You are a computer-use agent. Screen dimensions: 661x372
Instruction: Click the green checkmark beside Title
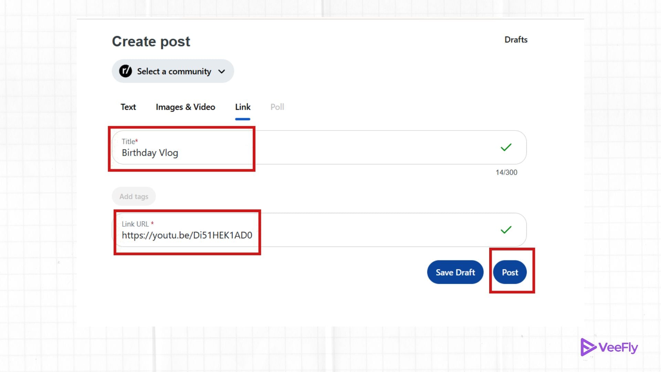pos(506,147)
